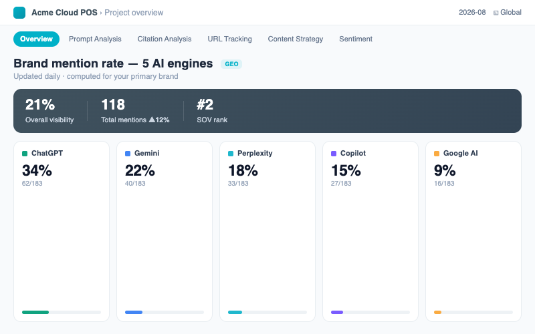Click the ChatGPT progress bar

[62, 312]
